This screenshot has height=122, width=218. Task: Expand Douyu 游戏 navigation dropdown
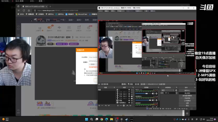coord(79,20)
